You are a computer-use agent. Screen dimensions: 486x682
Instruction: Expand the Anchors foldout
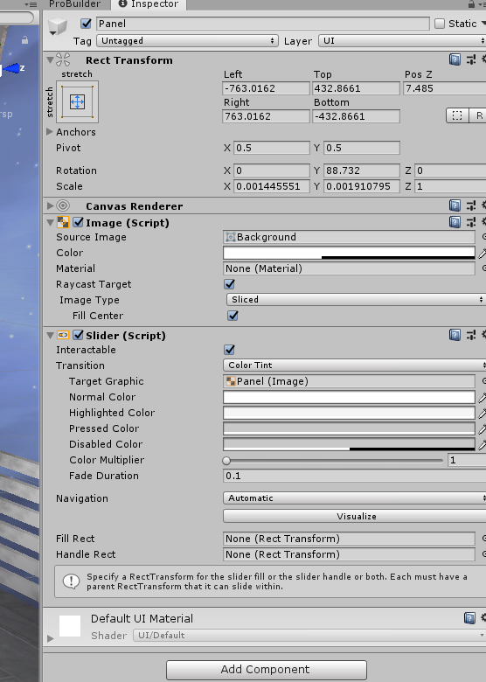tap(50, 132)
